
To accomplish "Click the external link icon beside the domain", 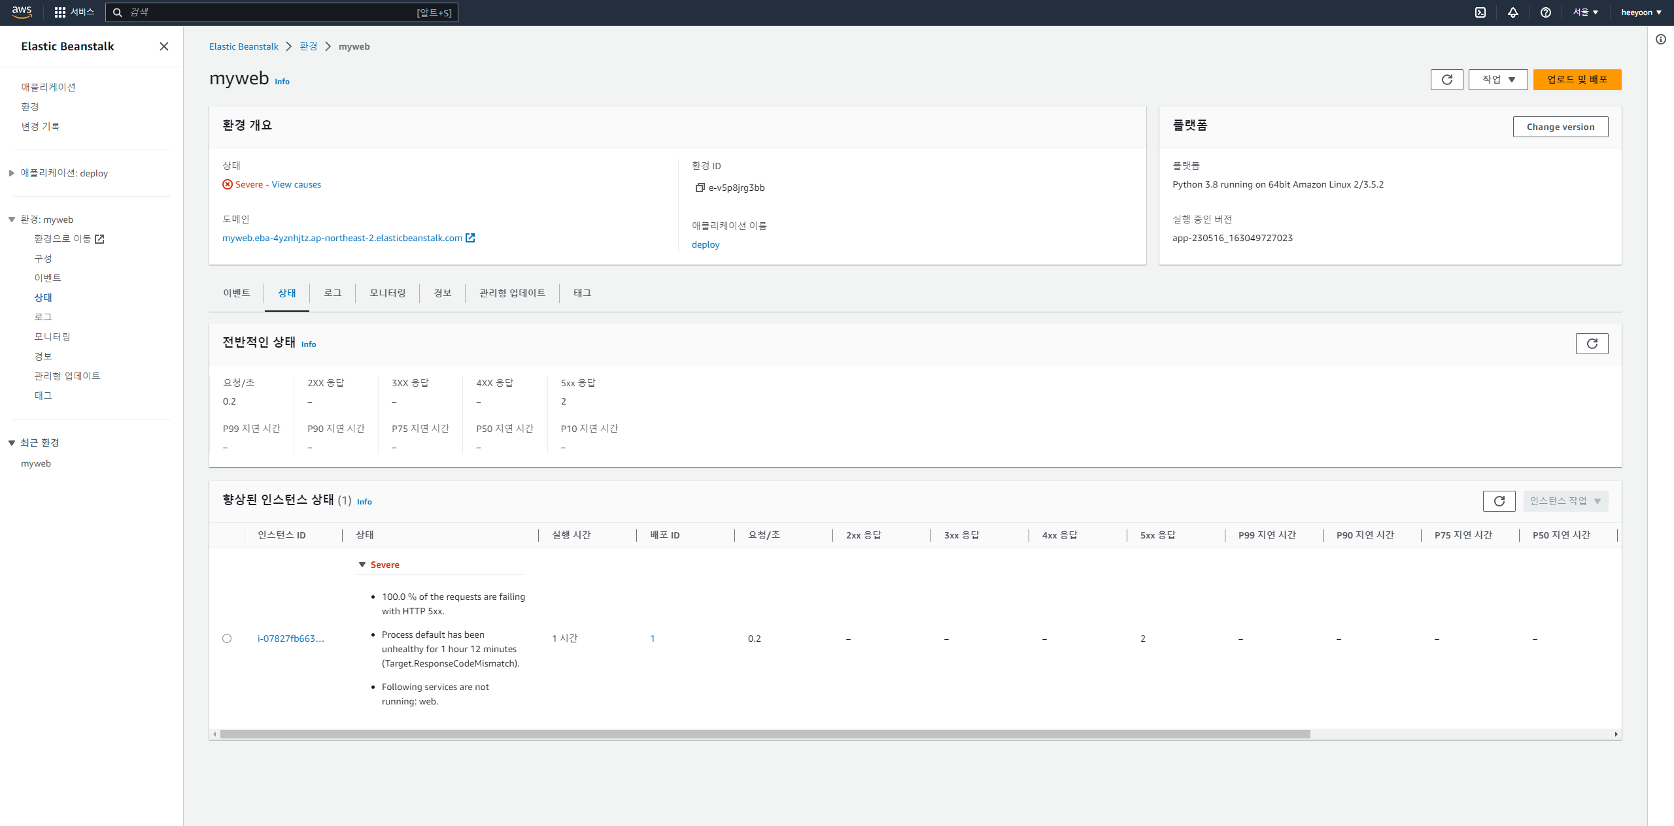I will pos(470,238).
